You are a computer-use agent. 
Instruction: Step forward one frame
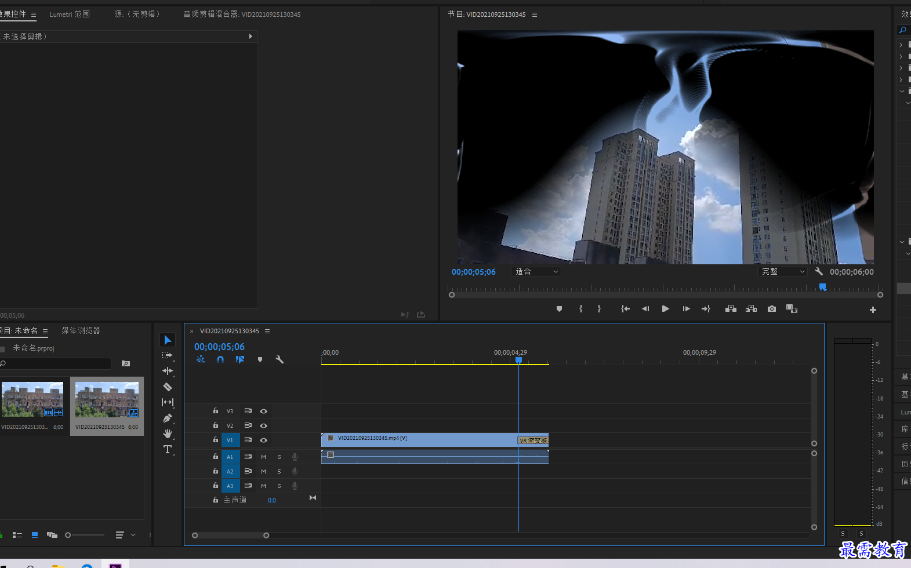point(686,309)
